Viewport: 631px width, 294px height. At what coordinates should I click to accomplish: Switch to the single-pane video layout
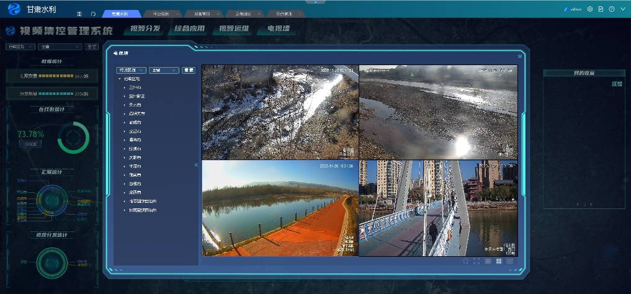pyautogui.click(x=488, y=261)
